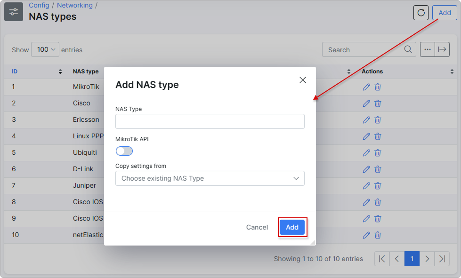461x278 pixels.
Task: Edit the Juniper NAS type
Action: pos(366,185)
